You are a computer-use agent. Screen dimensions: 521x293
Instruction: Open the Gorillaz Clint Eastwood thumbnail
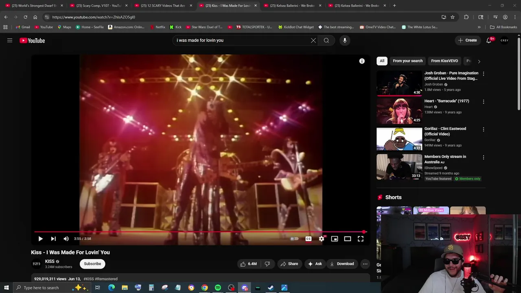point(399,139)
